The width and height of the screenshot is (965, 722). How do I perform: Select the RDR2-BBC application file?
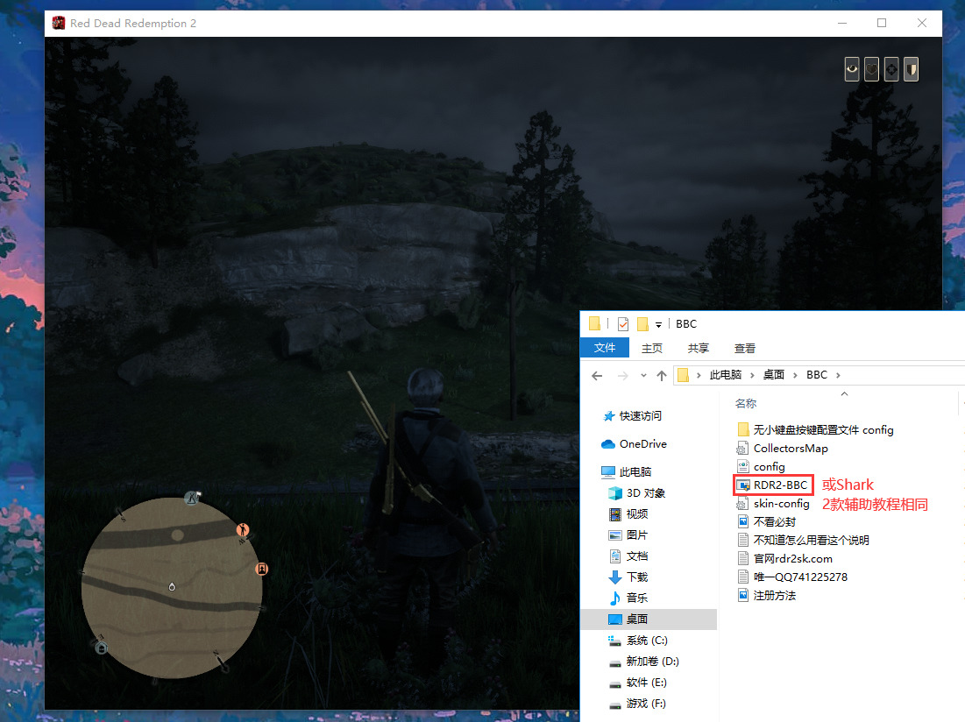coord(772,485)
